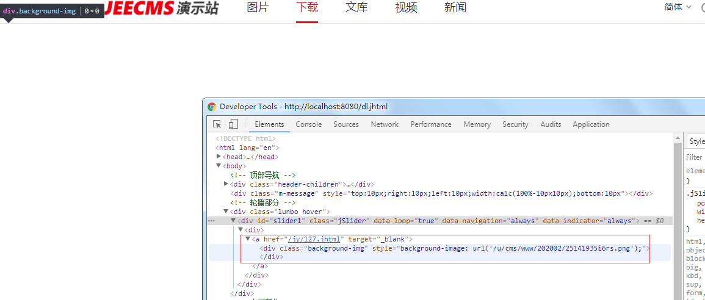Click the Filter field in Styles pane
The height and width of the screenshot is (300, 705).
pyautogui.click(x=695, y=157)
